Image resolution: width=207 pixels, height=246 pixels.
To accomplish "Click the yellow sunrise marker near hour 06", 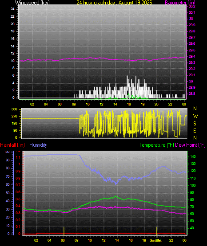I will [x=64, y=231].
